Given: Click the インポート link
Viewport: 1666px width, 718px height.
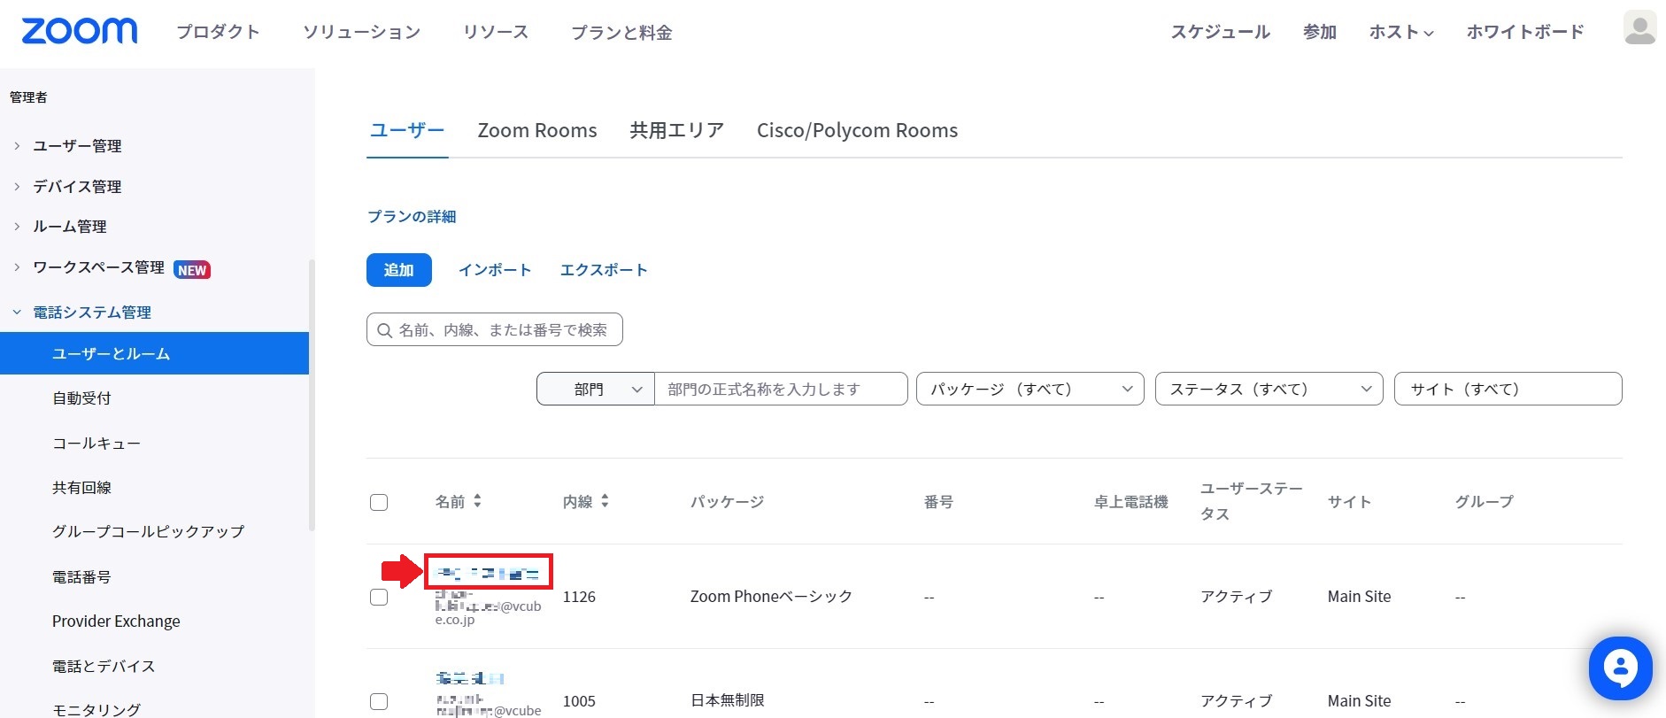Looking at the screenshot, I should (495, 270).
